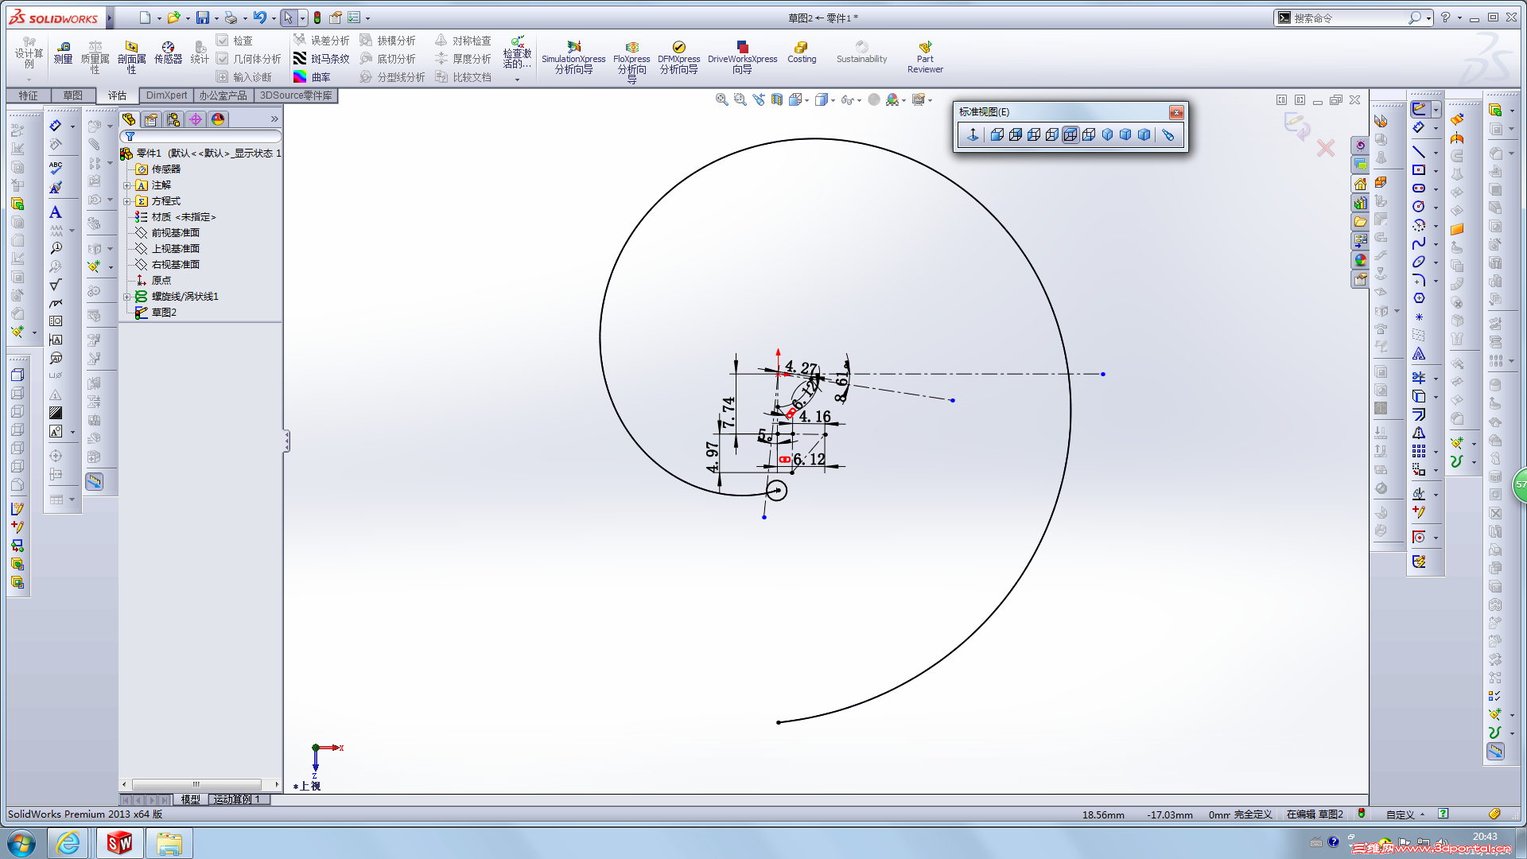Select the Front view cube icon

click(997, 135)
